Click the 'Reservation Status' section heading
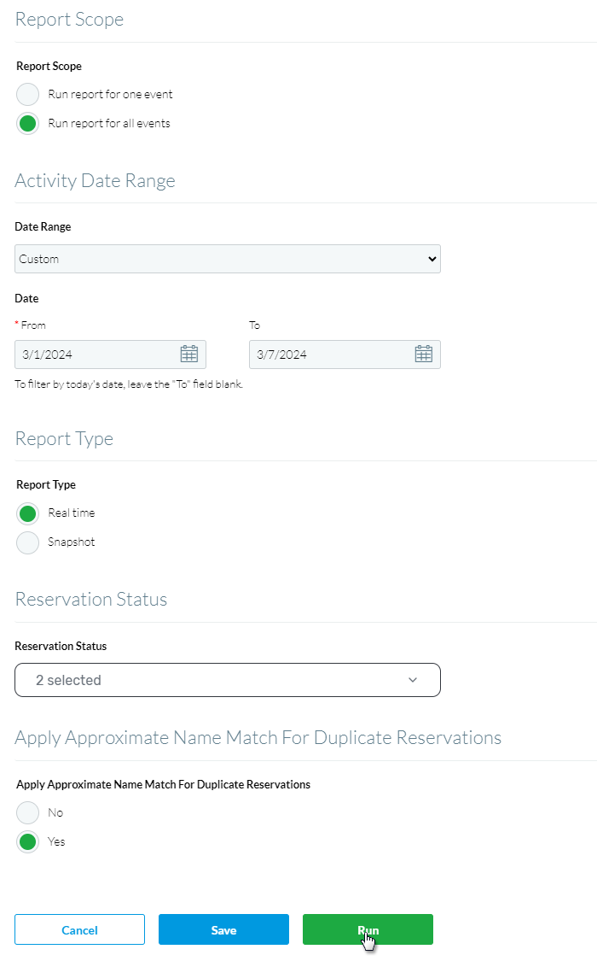Viewport: 597px width, 961px height. [91, 599]
